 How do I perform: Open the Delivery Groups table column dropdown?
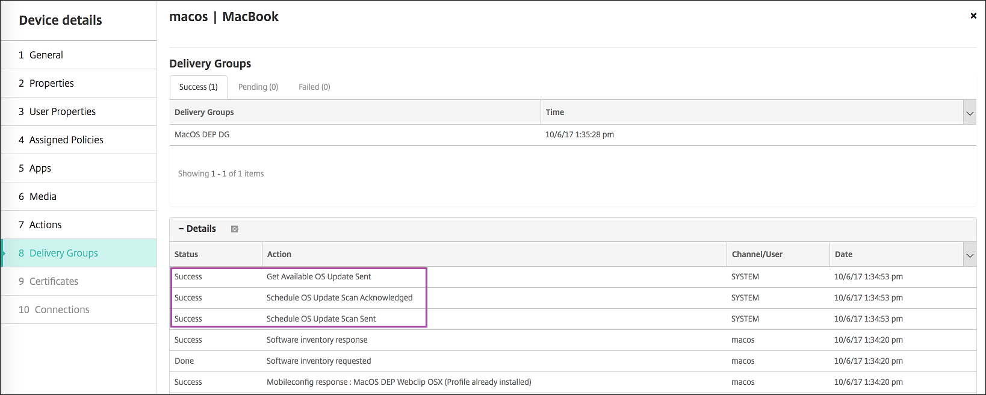pos(969,113)
